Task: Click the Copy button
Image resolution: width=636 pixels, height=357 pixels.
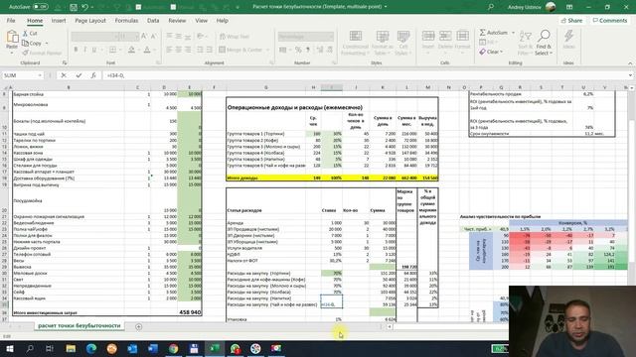Action: (32, 43)
